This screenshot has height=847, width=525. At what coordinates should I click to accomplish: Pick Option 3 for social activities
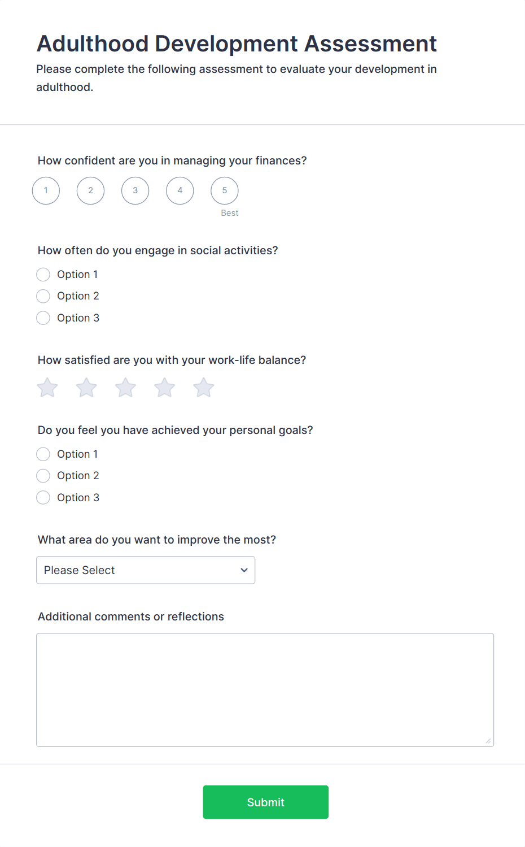43,318
